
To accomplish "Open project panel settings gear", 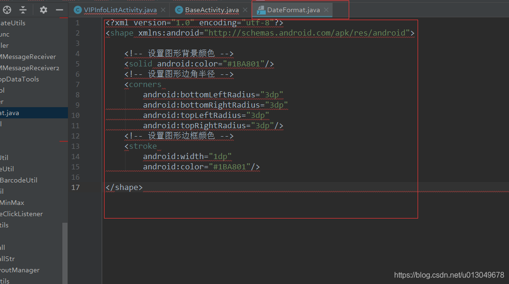I will tap(44, 10).
